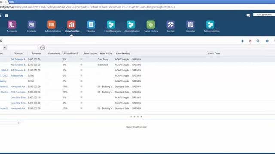The height and width of the screenshot is (154, 275).
Task: Sort by the Sales Method column header
Action: pyautogui.click(x=123, y=53)
